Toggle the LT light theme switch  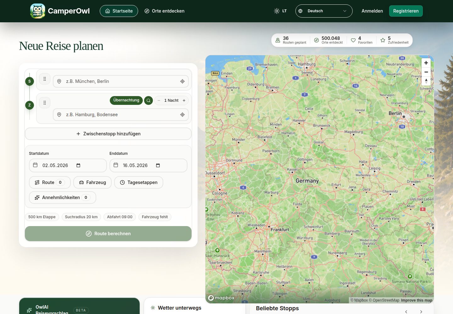[280, 11]
